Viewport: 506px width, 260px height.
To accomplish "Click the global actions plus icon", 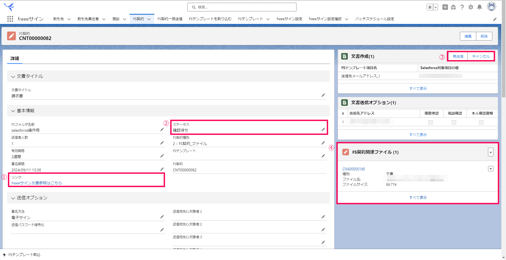I will pyautogui.click(x=445, y=7).
